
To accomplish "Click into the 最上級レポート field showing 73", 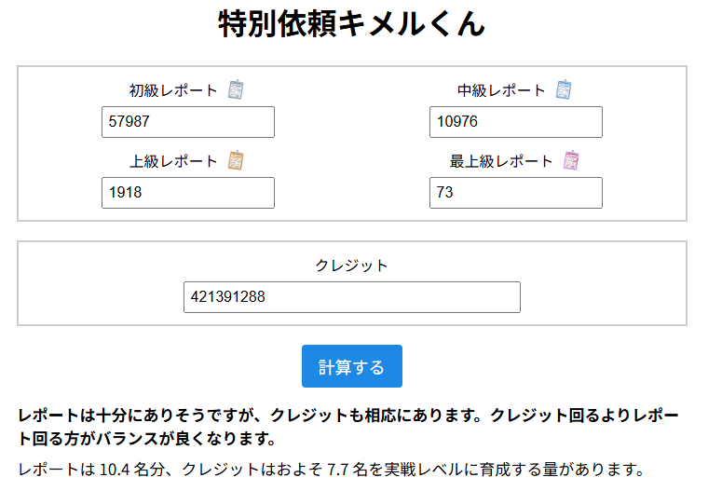I will click(516, 193).
